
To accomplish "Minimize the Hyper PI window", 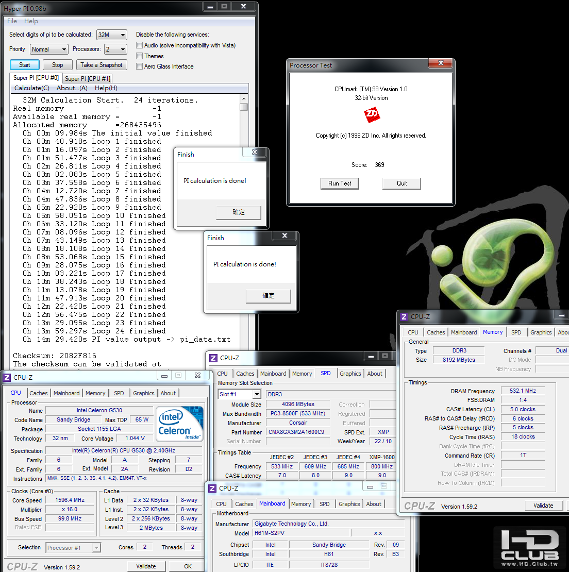I will click(x=210, y=7).
